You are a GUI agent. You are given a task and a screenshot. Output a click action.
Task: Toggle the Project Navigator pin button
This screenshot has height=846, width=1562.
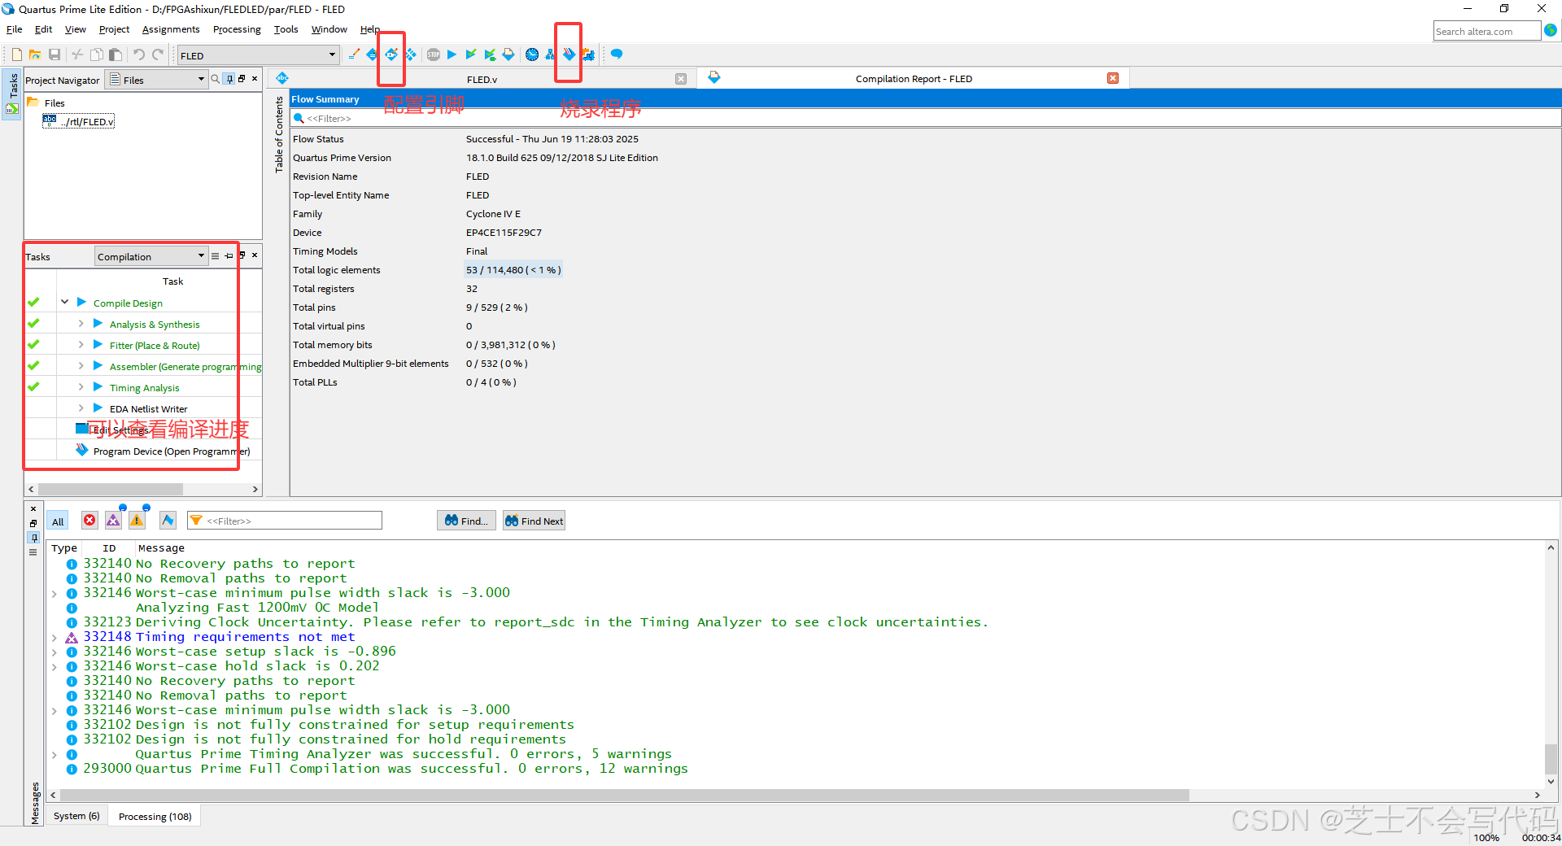click(x=230, y=79)
